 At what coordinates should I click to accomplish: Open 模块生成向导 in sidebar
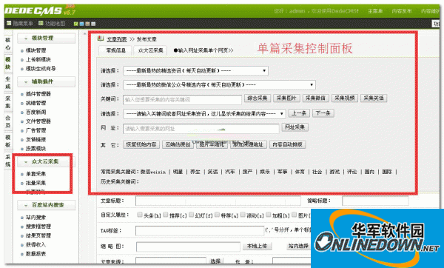click(41, 69)
